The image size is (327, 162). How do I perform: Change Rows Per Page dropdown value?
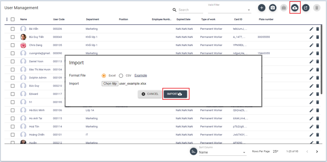click(x=275, y=151)
